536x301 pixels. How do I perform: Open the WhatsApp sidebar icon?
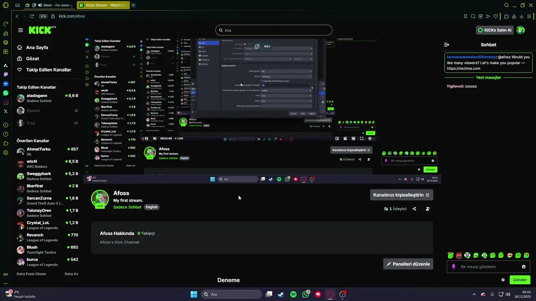(5, 93)
